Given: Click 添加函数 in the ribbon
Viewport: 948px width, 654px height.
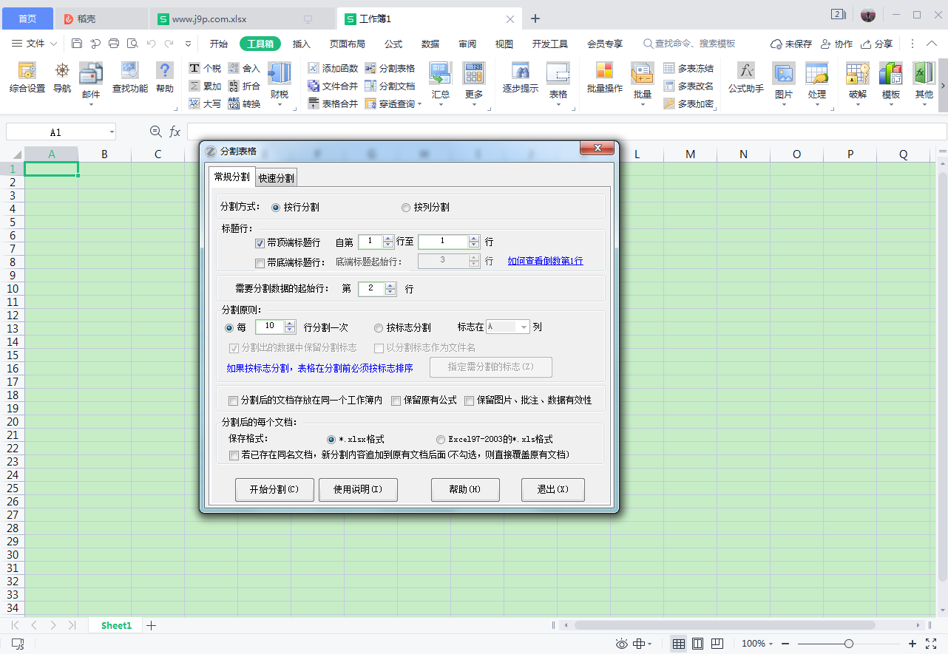Looking at the screenshot, I should [333, 69].
